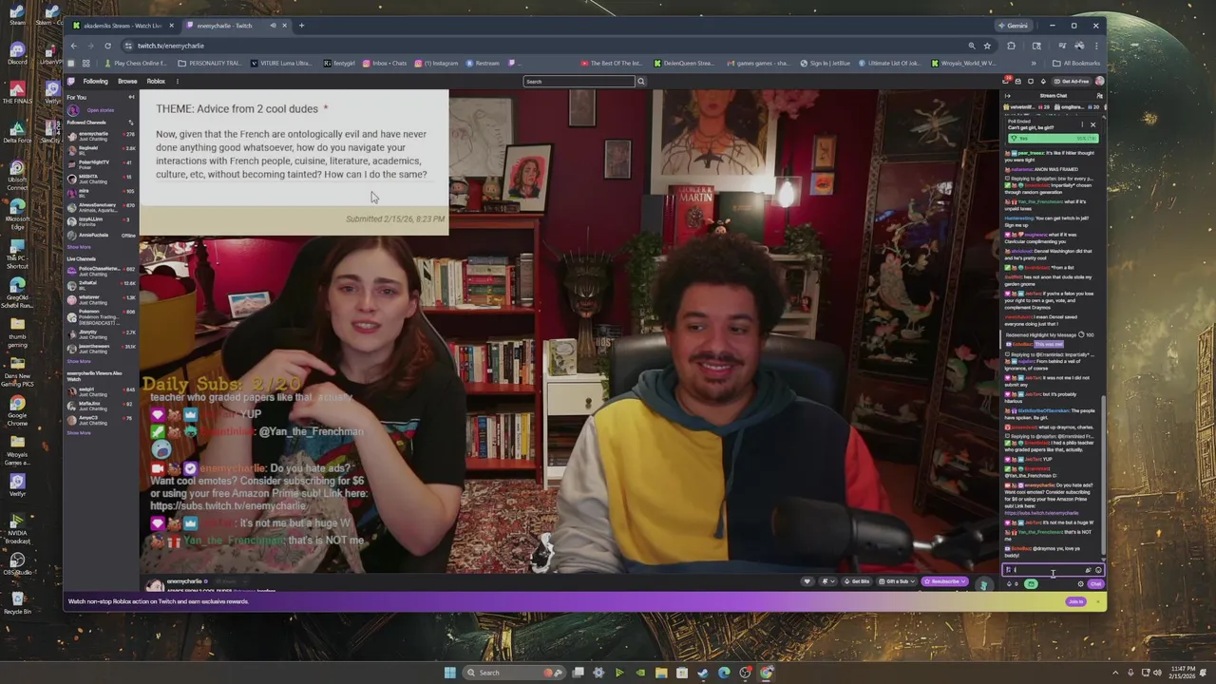
Task: Open the Chrome apps grid shortcut
Action: tap(85, 64)
